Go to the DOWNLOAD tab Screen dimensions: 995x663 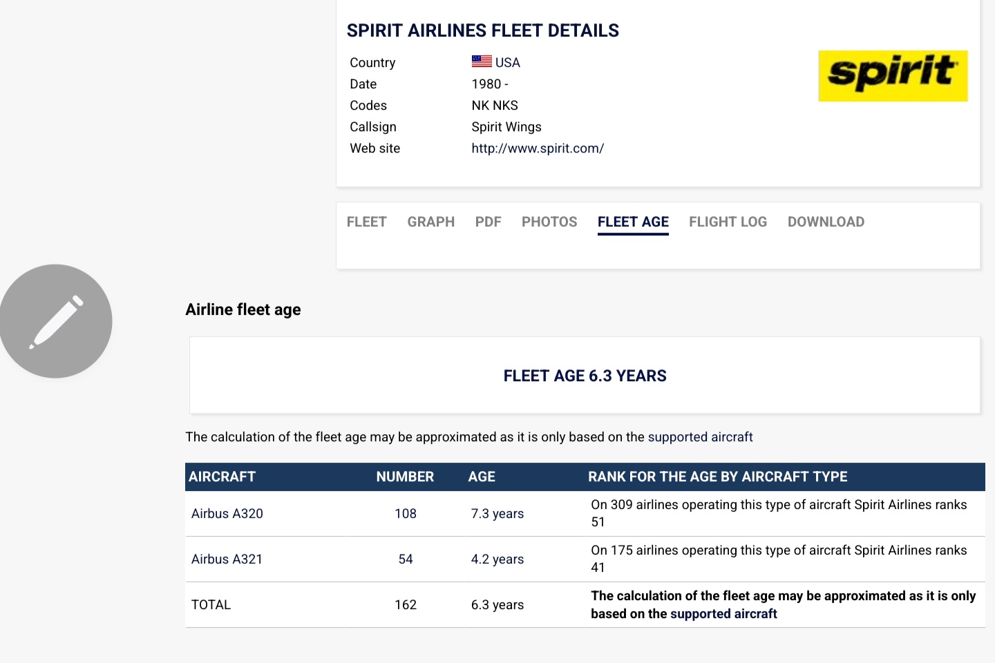[826, 222]
